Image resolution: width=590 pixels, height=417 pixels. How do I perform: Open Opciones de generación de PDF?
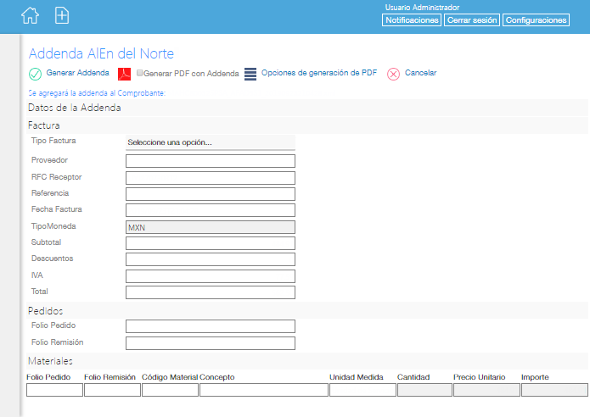pyautogui.click(x=319, y=73)
